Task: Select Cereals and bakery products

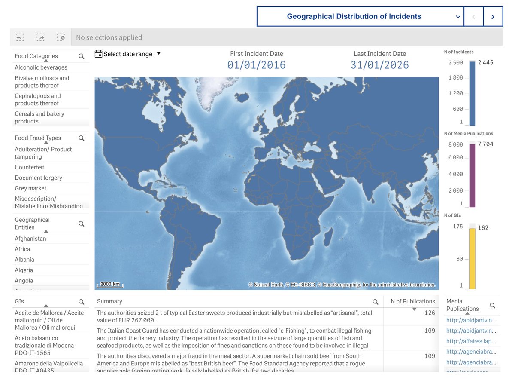Action: tap(51, 117)
